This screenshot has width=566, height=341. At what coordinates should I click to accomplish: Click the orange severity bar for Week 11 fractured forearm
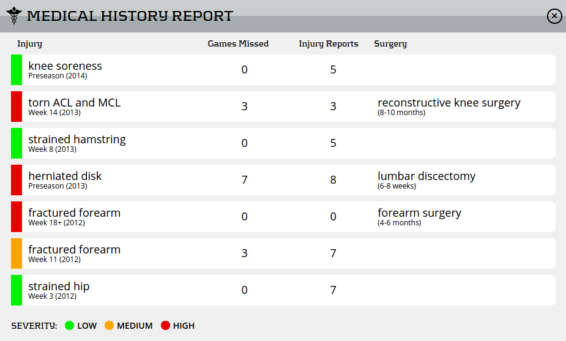point(17,253)
